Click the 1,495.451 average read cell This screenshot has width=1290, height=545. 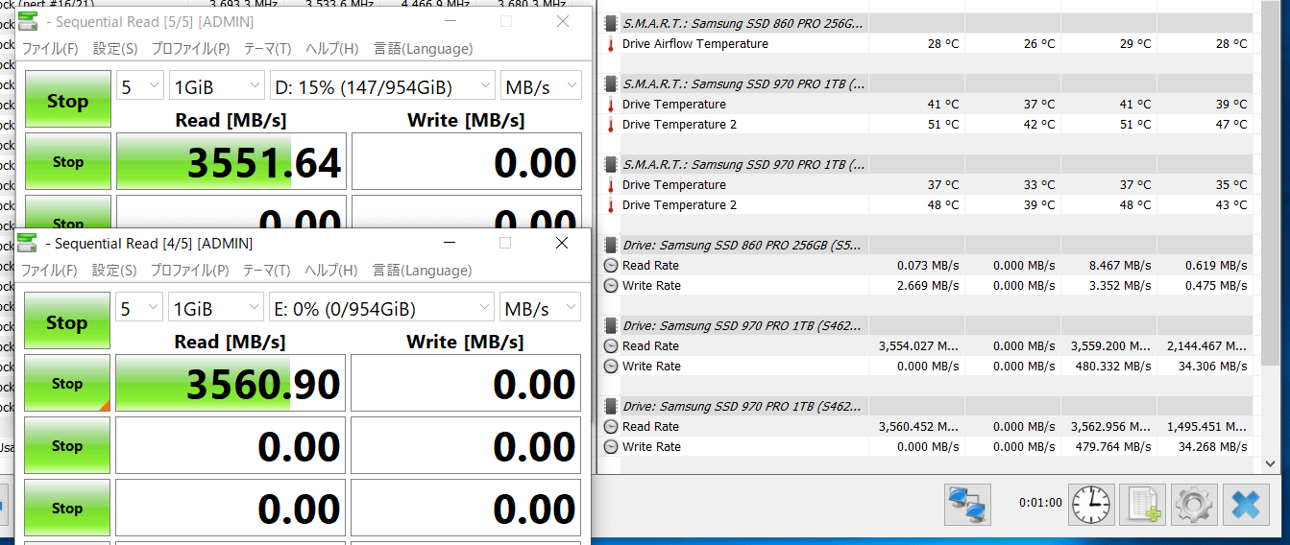coord(1206,427)
